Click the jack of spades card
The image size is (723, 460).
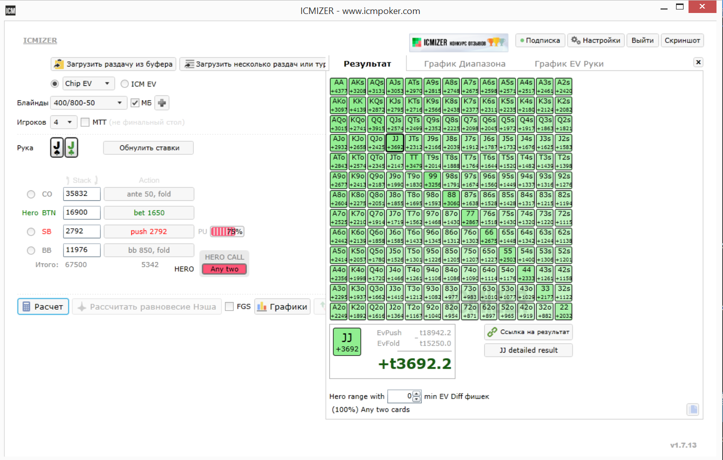point(57,147)
